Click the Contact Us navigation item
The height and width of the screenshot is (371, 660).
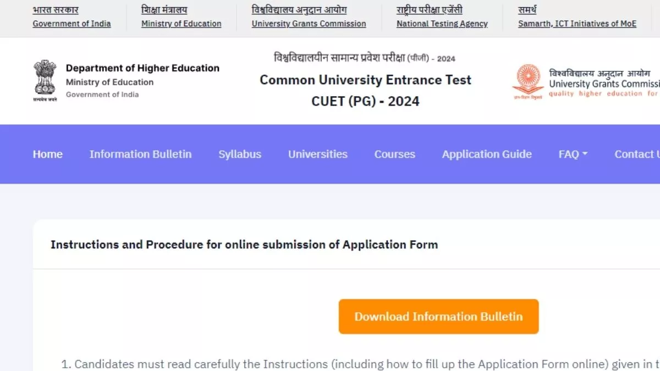tap(637, 154)
